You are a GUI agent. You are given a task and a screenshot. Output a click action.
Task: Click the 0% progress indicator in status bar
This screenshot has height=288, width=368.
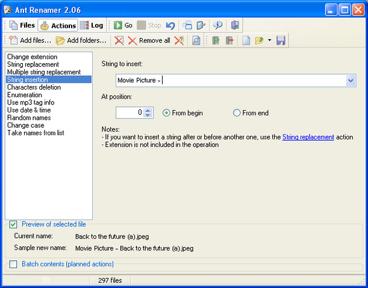point(46,280)
